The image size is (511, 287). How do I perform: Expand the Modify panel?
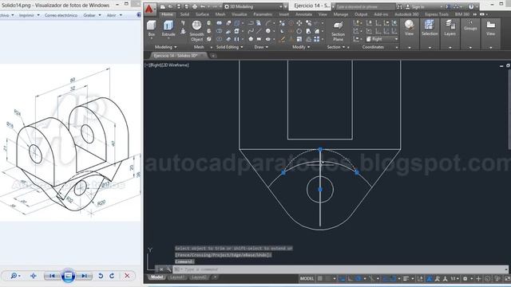pyautogui.click(x=301, y=47)
